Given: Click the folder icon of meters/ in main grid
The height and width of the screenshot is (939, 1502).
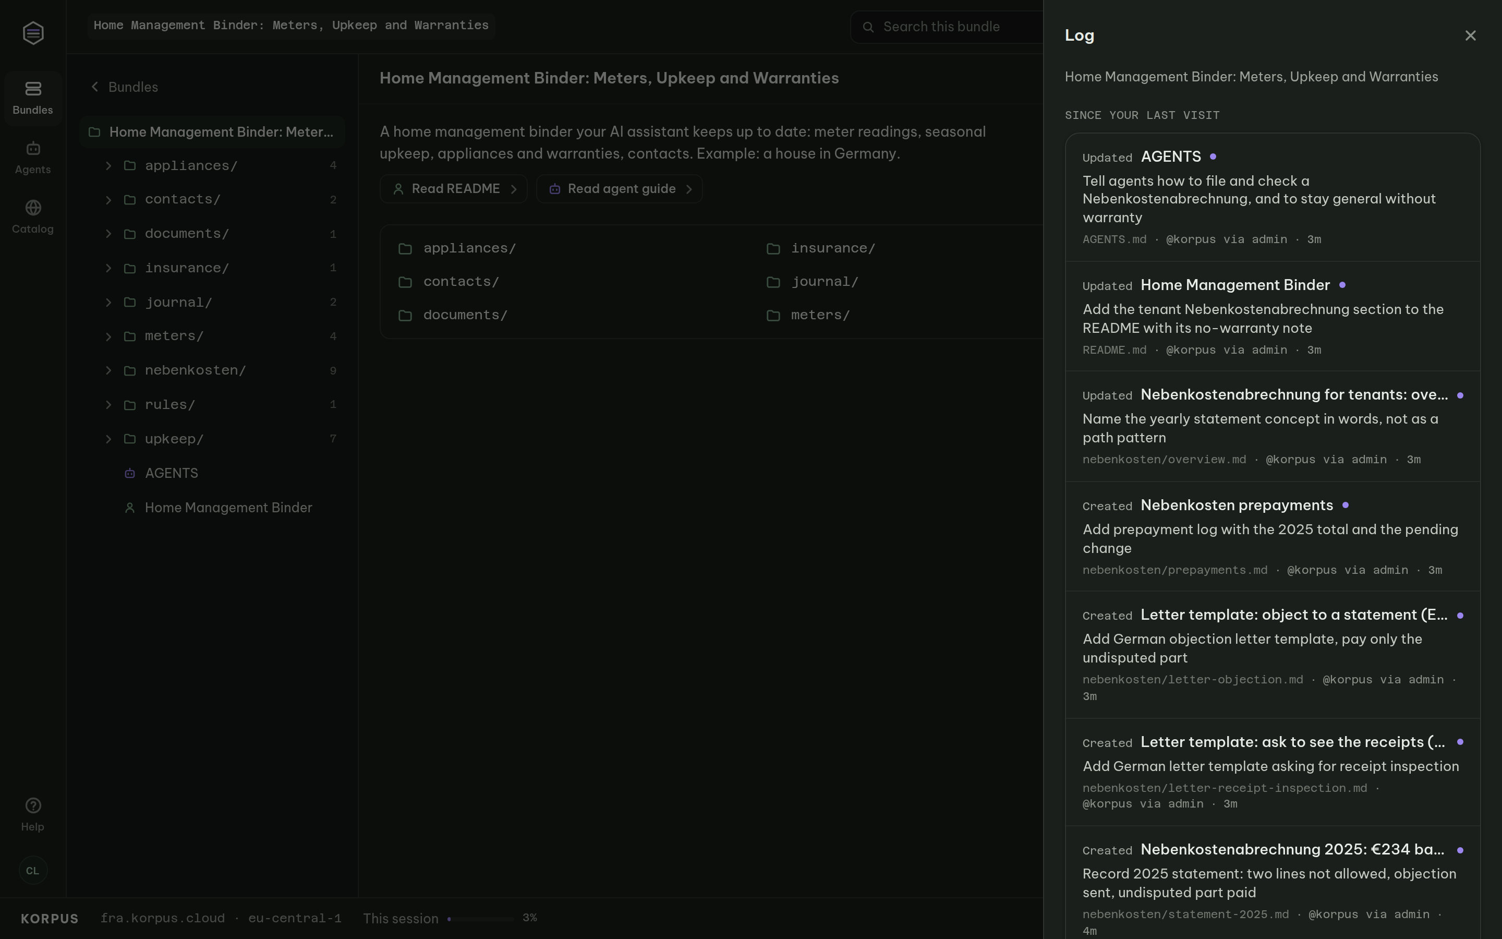Looking at the screenshot, I should point(773,316).
